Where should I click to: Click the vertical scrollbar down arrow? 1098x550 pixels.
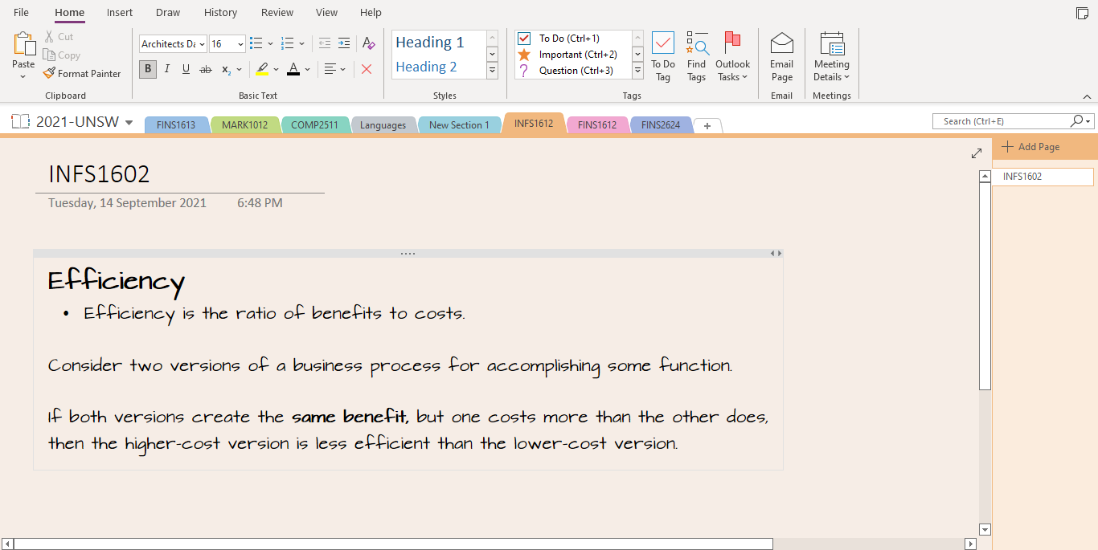(985, 529)
